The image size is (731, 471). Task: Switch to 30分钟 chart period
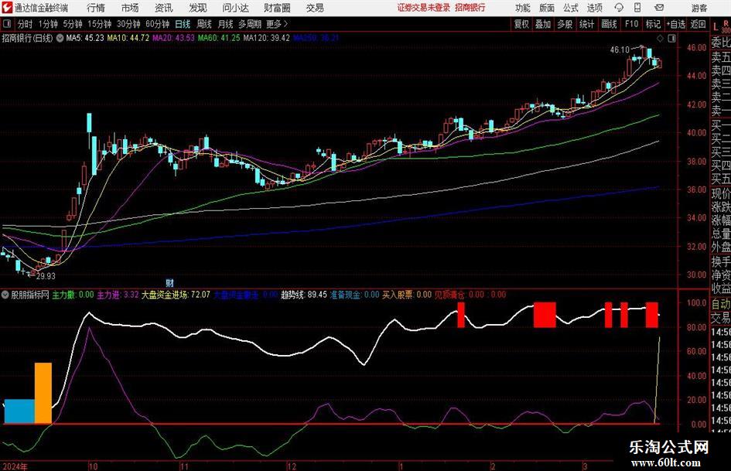[x=128, y=24]
